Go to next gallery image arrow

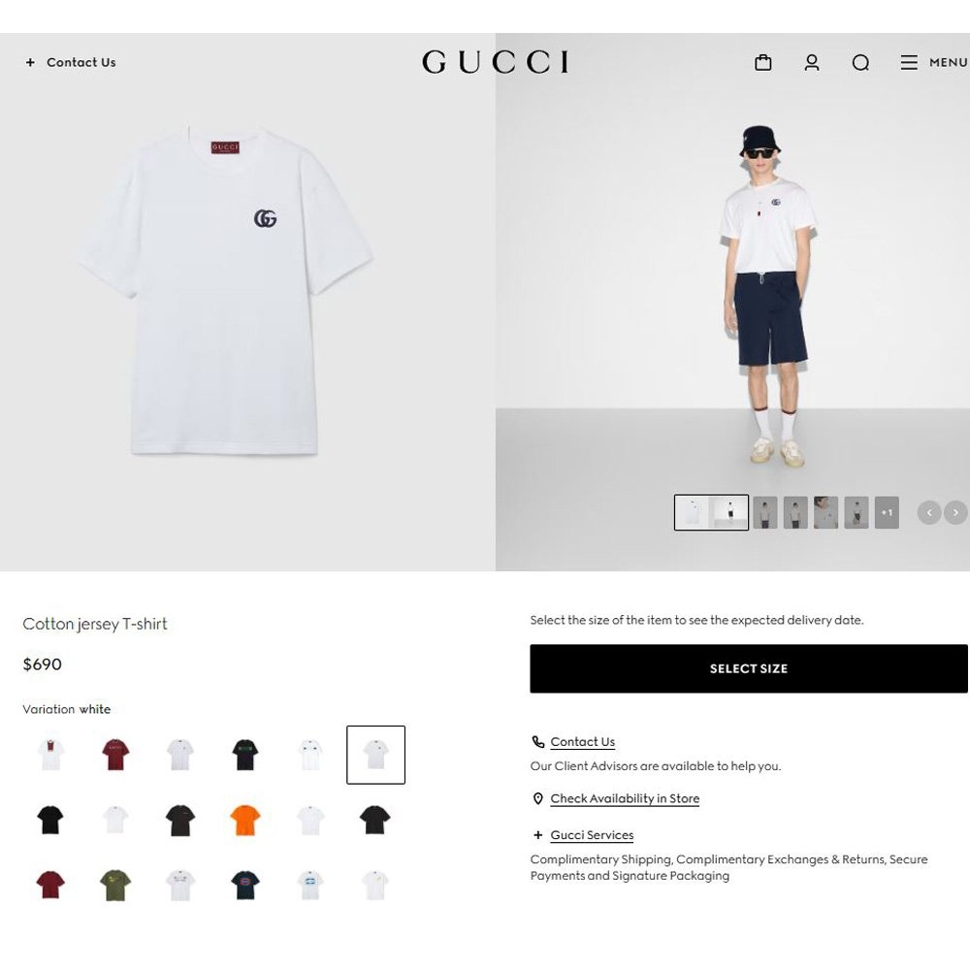click(955, 512)
